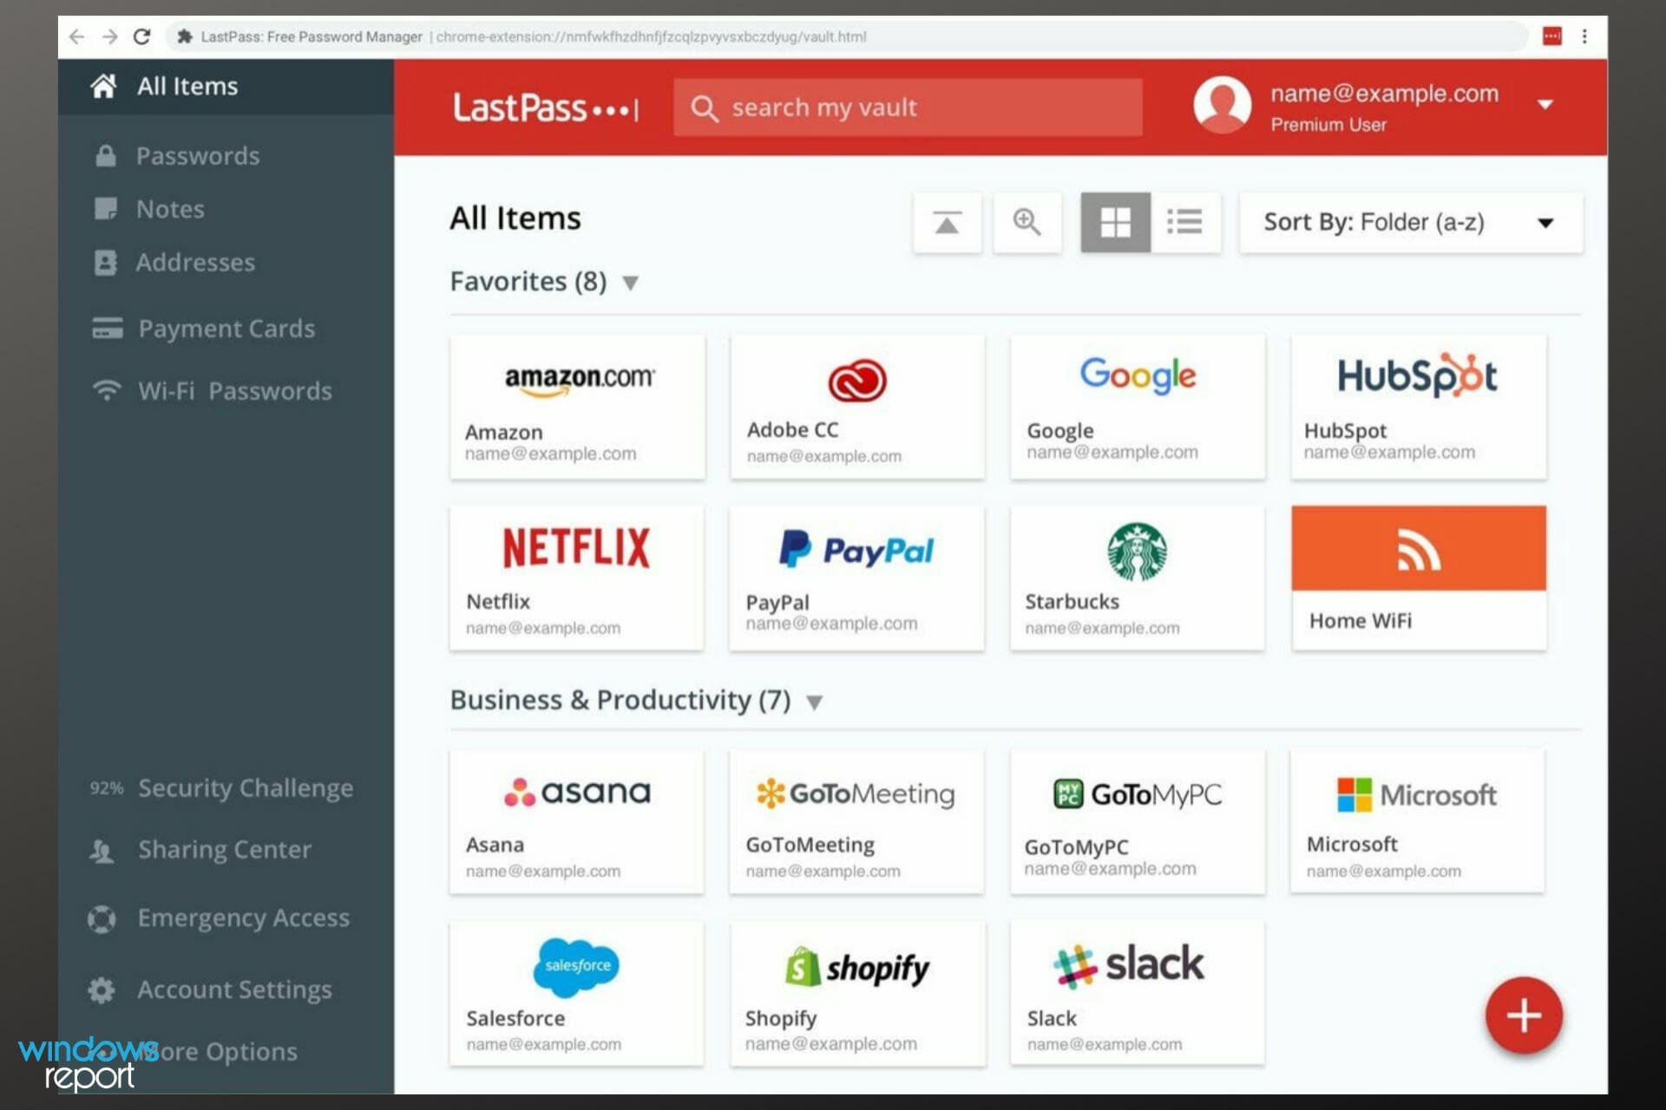Viewport: 1666px width, 1110px height.
Task: Collapse the Business & Productivity (7) section
Action: pyautogui.click(x=814, y=702)
